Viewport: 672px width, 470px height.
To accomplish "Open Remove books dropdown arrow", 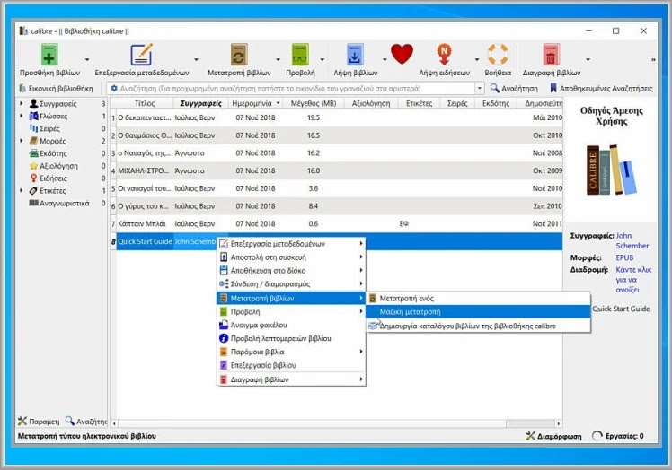I will click(588, 59).
